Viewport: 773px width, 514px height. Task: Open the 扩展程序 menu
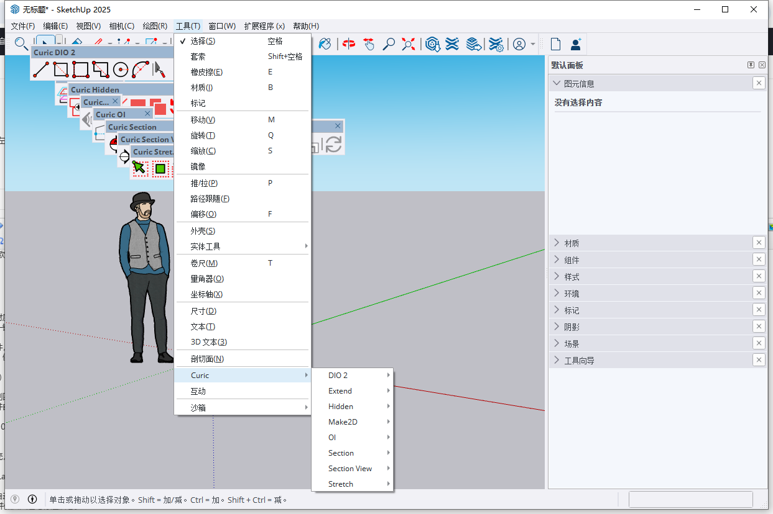point(264,26)
